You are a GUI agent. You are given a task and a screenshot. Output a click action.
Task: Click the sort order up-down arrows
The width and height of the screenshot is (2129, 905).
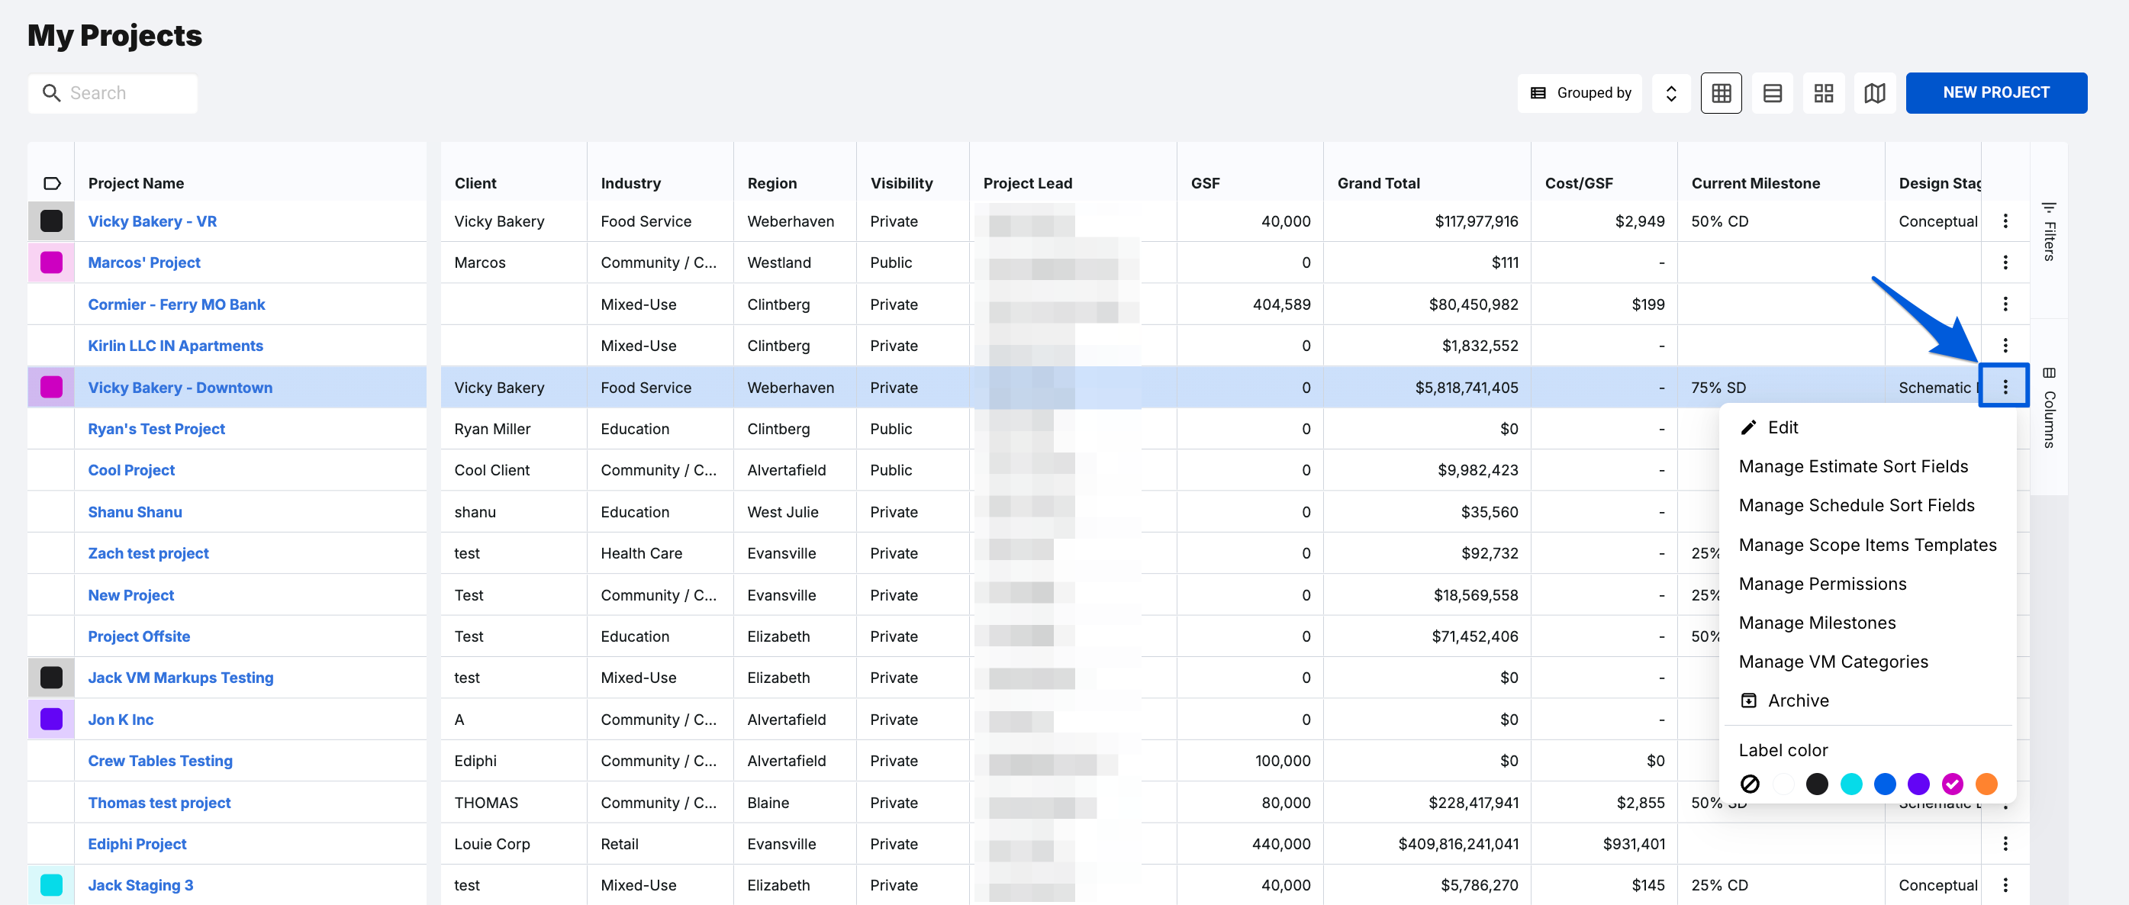point(1670,92)
